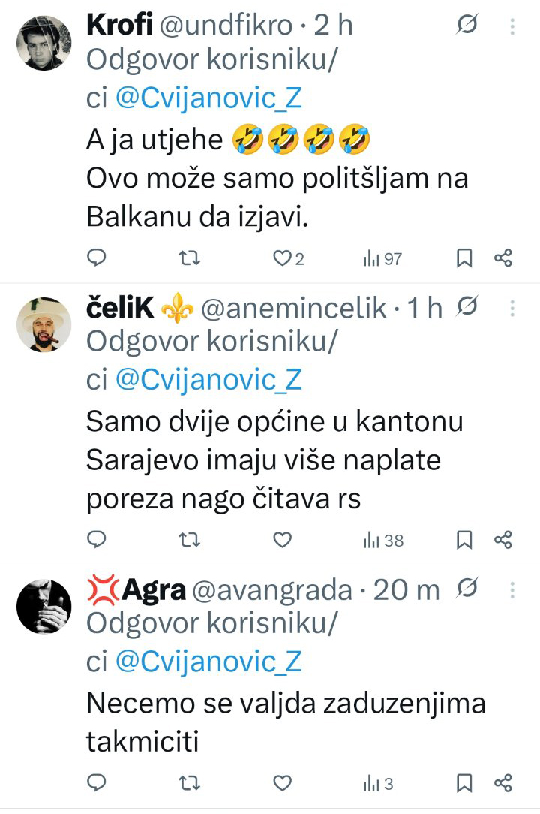Like Krofi's tweet with 2 likes

coord(283,258)
